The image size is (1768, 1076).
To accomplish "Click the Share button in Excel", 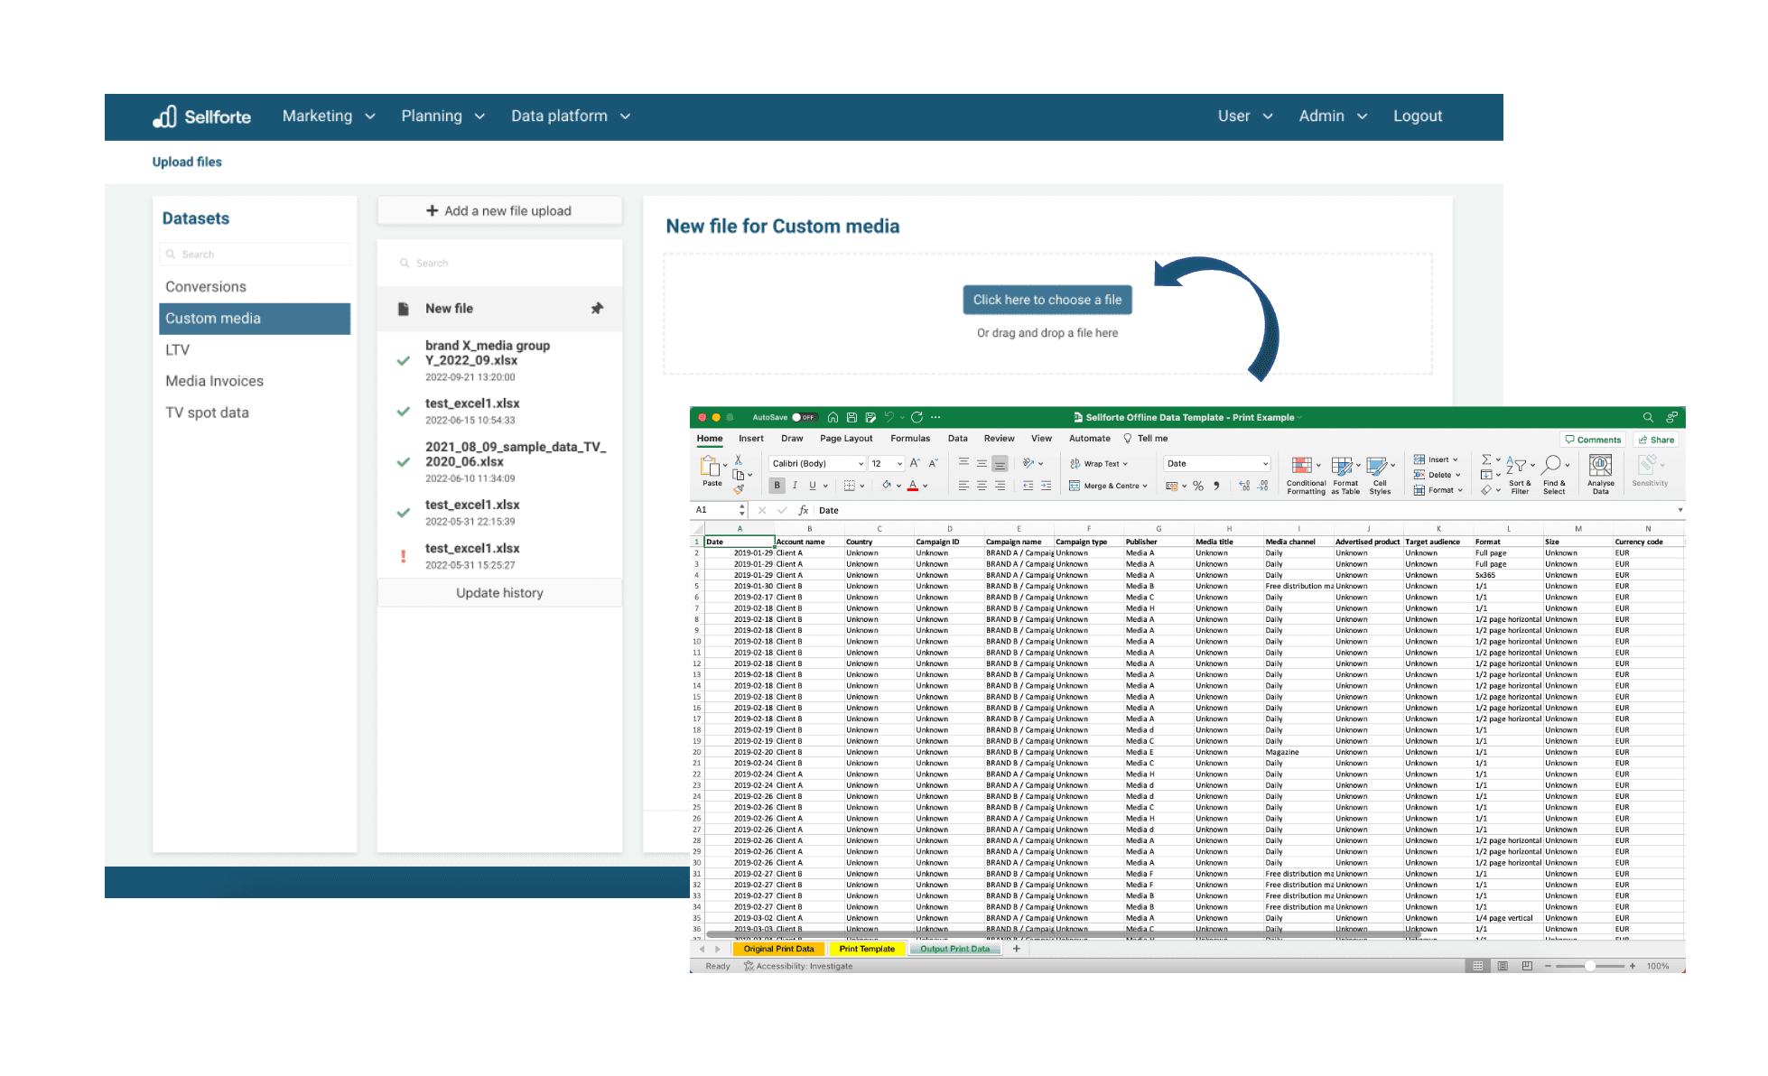I will point(1657,440).
